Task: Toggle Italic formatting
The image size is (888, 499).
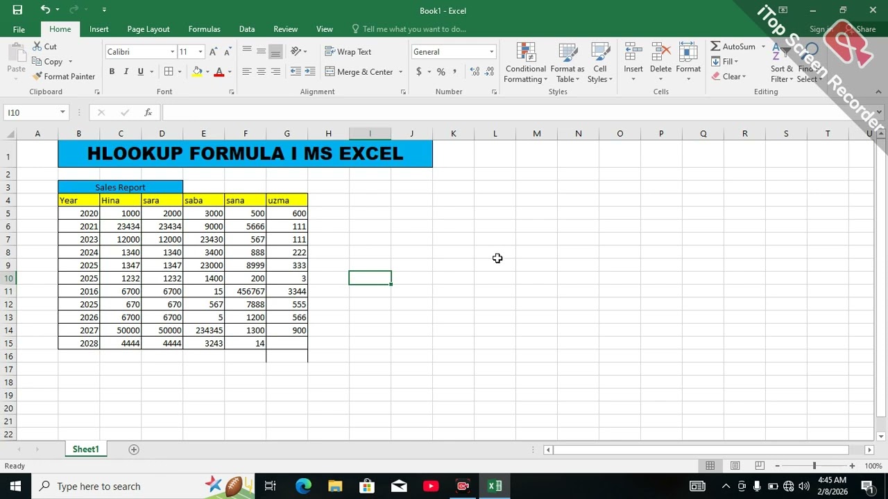Action: coord(126,71)
